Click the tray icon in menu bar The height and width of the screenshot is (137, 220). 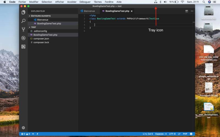pyautogui.click(x=156, y=2)
